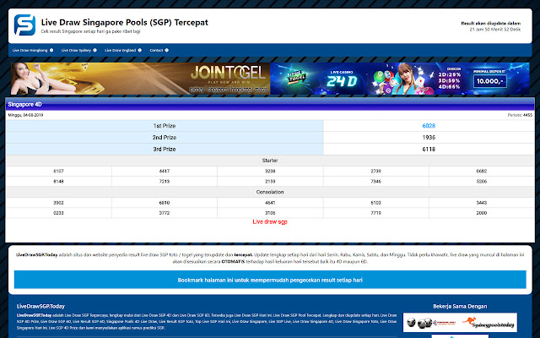This screenshot has height=338, width=540.
Task: Click the bold LiveDrawSGP.Today text in description
Action: [37, 255]
